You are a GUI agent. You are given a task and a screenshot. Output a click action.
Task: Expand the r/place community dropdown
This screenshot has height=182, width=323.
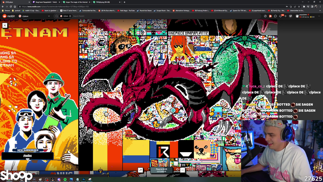click(49, 16)
